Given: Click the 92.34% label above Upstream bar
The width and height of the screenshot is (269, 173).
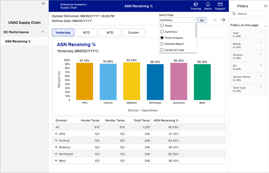Looking at the screenshot, I should click(178, 61).
